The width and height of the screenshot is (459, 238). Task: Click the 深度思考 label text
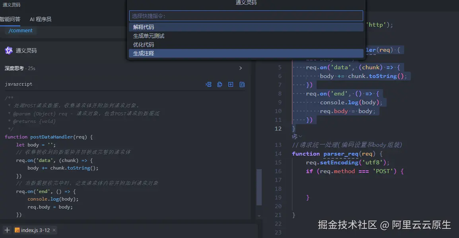(x=14, y=68)
